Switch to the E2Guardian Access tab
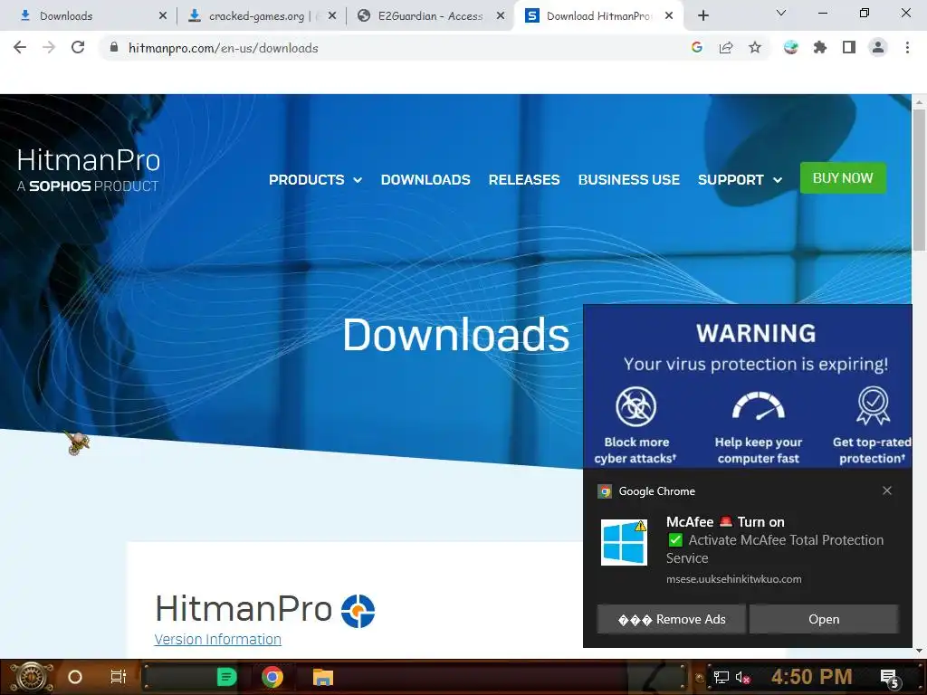The width and height of the screenshot is (927, 695). click(x=430, y=16)
